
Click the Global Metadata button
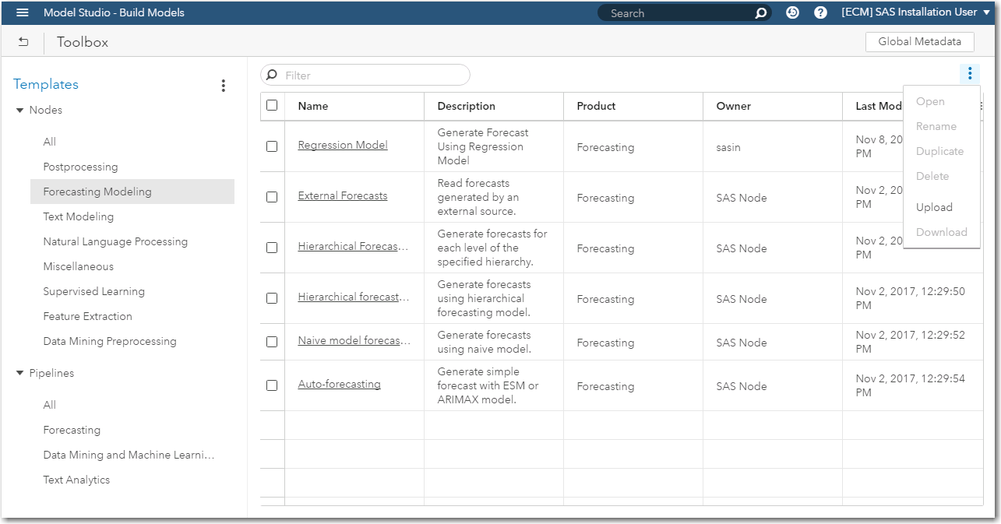[x=919, y=41]
